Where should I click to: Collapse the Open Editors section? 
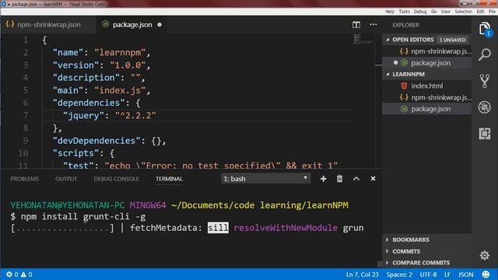388,40
